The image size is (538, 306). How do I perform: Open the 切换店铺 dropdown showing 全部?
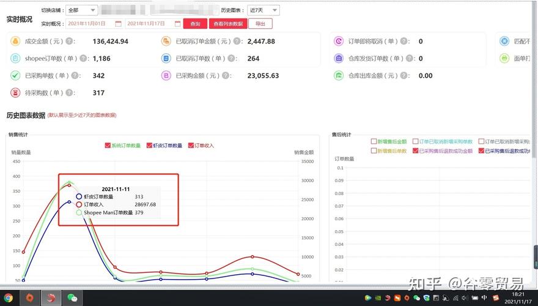pos(82,10)
